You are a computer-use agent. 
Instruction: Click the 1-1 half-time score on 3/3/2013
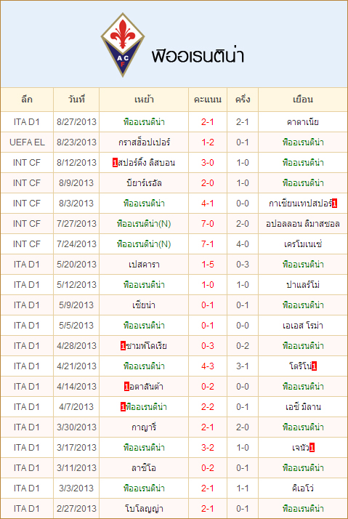point(243,488)
